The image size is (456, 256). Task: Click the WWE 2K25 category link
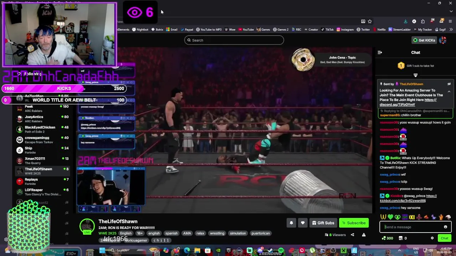(x=107, y=233)
